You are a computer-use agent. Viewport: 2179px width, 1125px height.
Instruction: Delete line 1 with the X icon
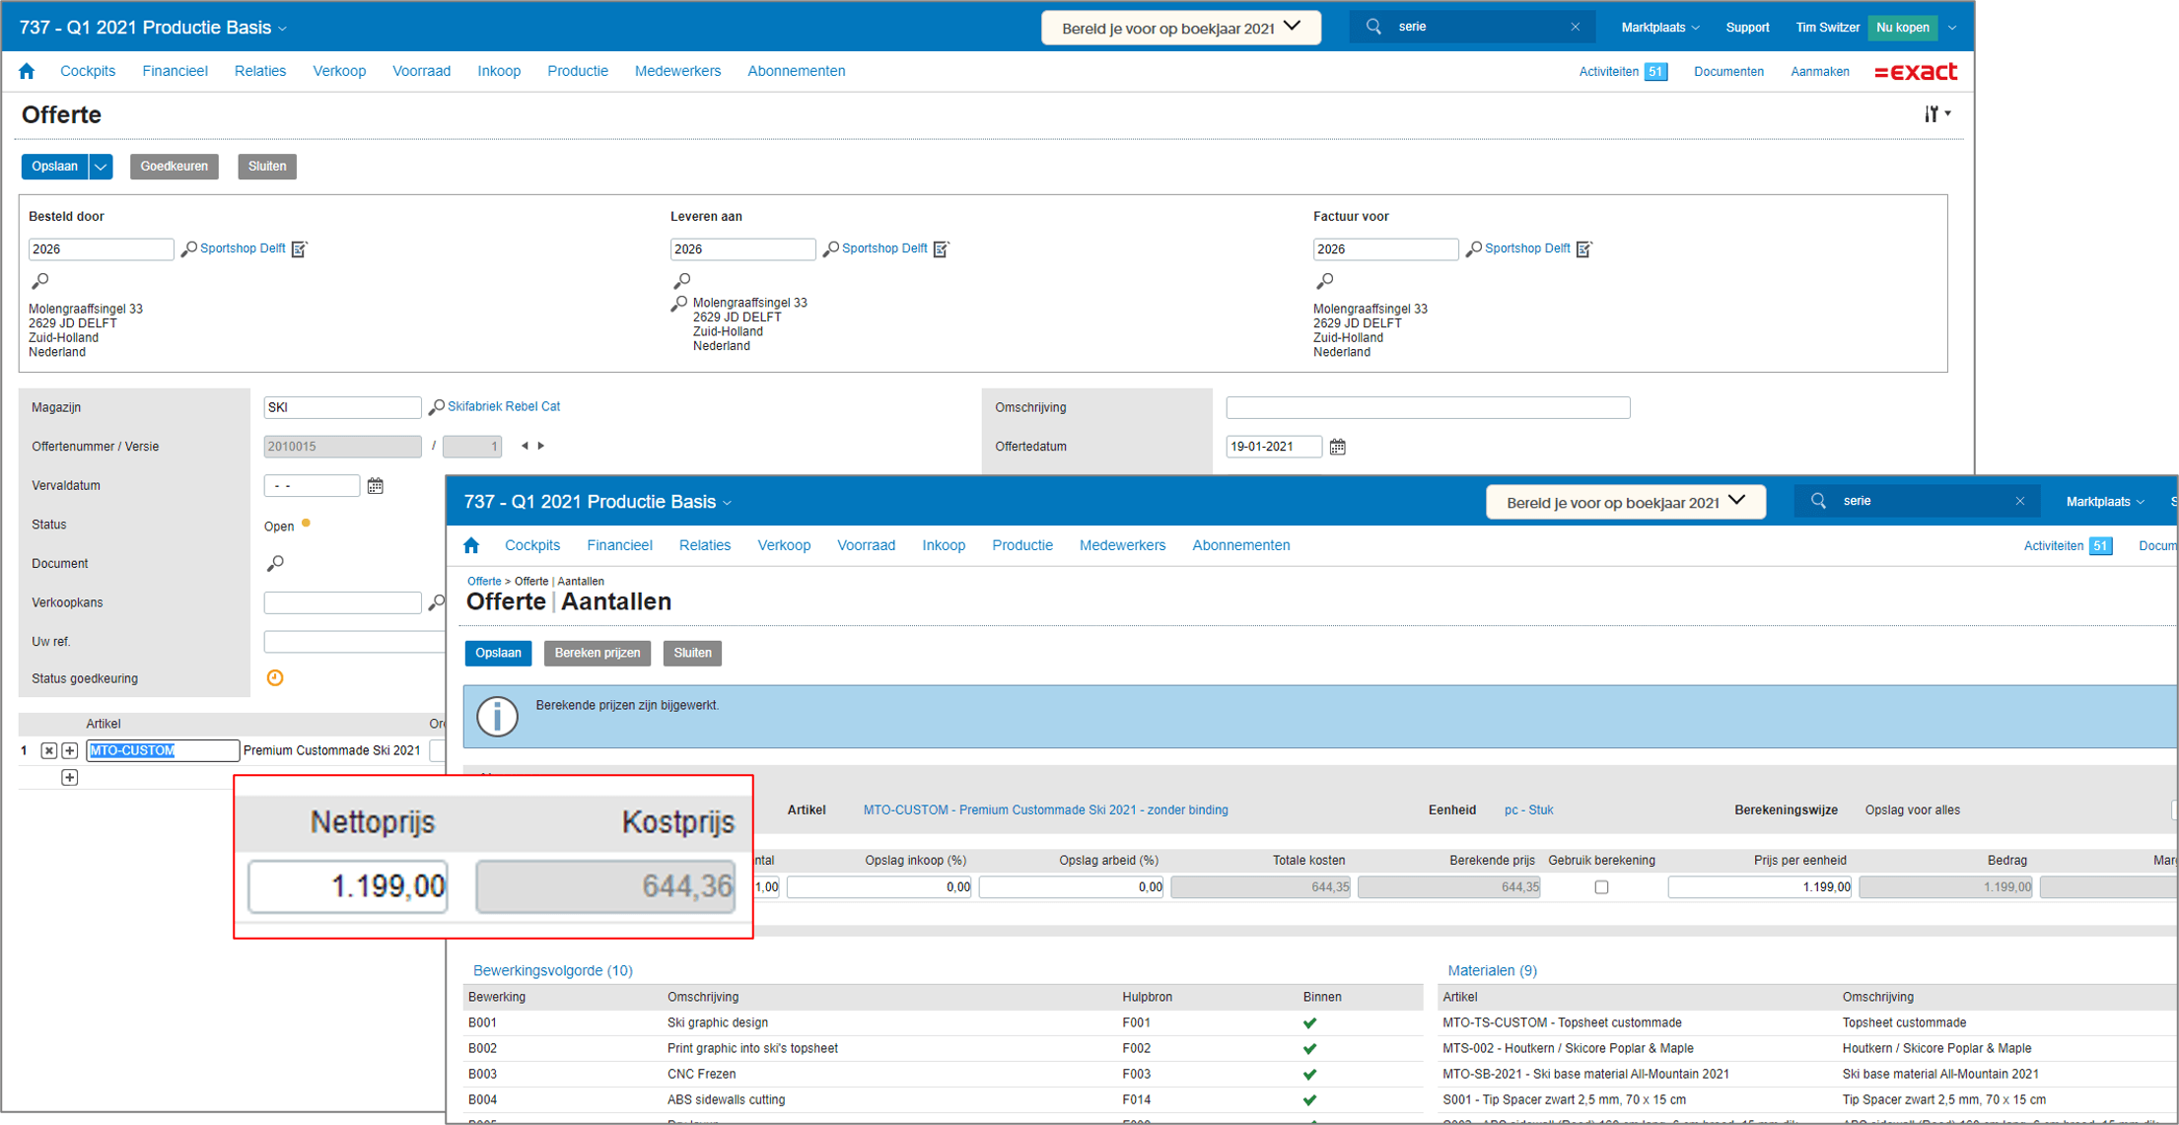(x=48, y=751)
